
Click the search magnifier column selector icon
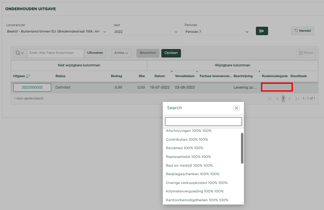click(20, 53)
